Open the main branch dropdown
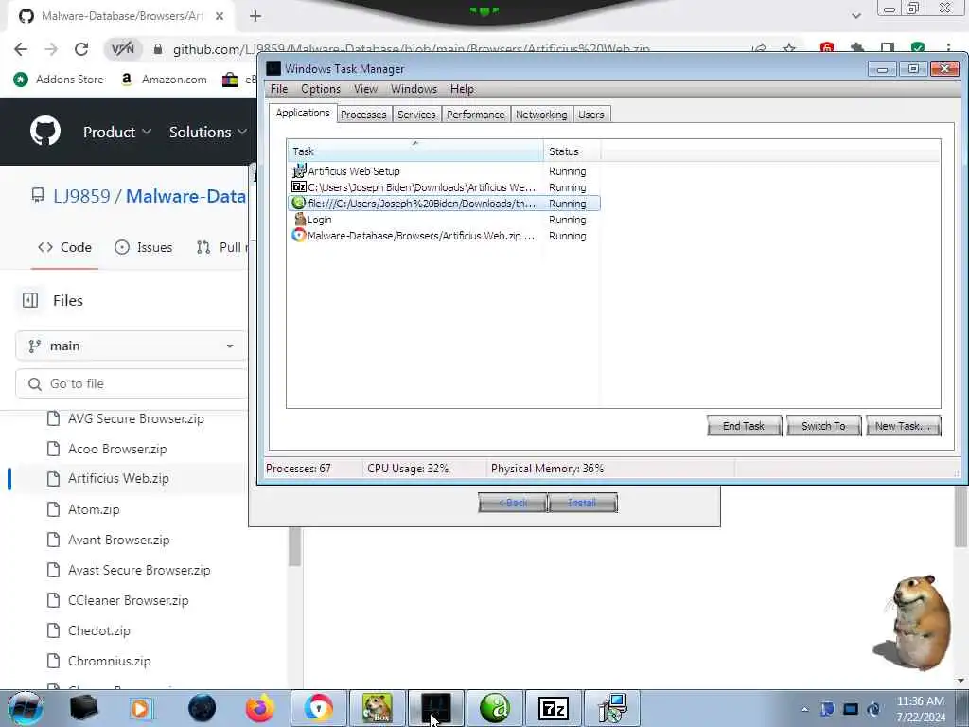This screenshot has height=727, width=969. click(131, 346)
